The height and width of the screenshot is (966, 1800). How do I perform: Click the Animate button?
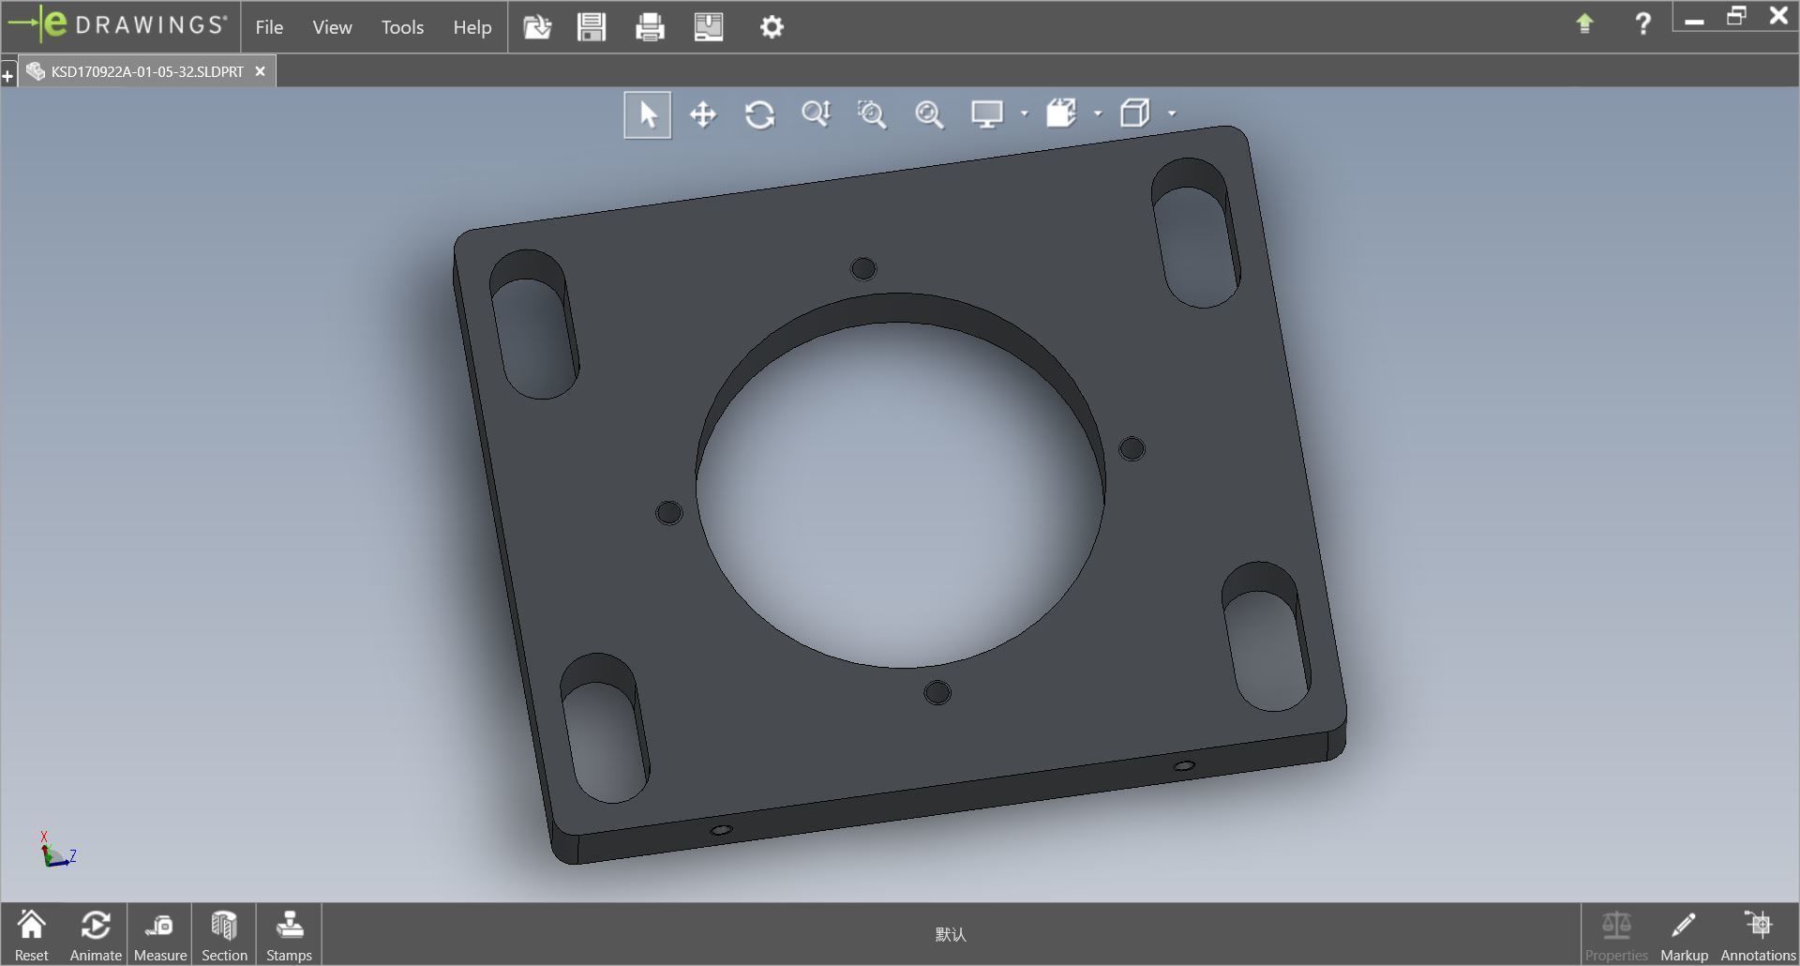96,935
